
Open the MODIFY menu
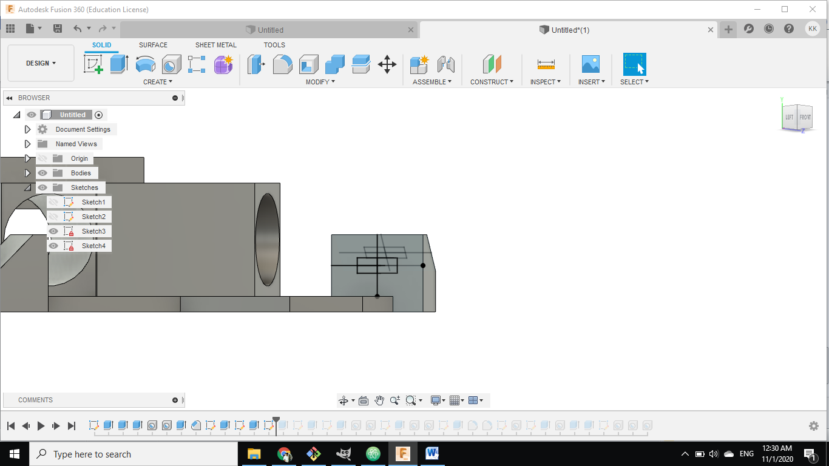pyautogui.click(x=320, y=82)
